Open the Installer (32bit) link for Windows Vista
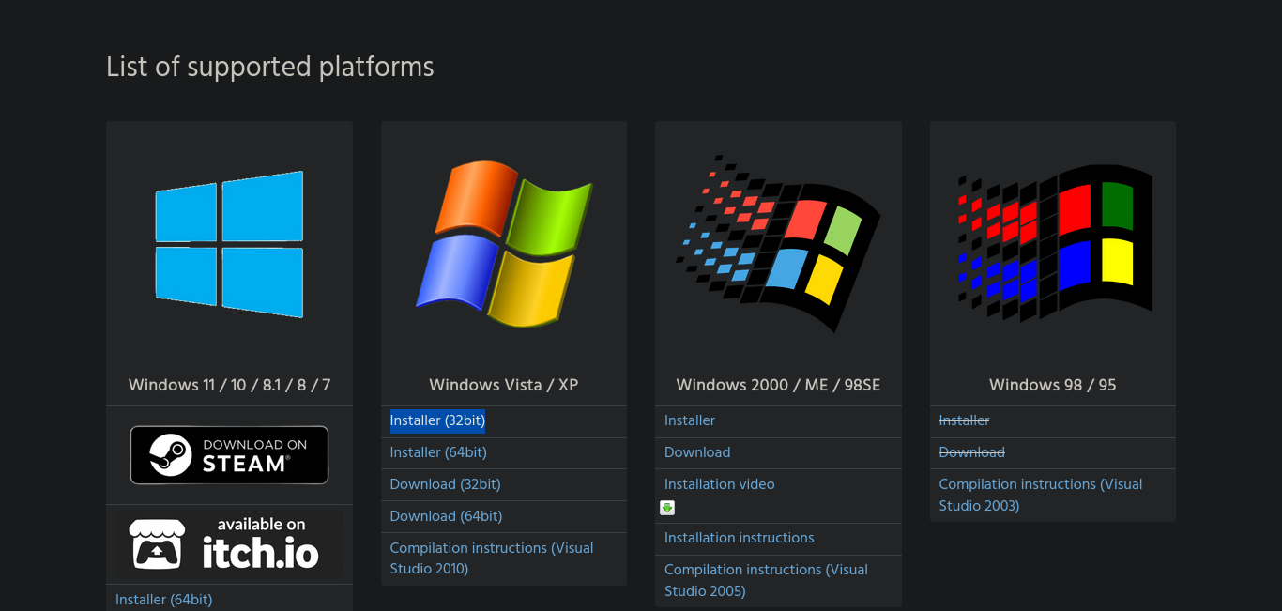Viewport: 1282px width, 611px height. pyautogui.click(x=436, y=420)
